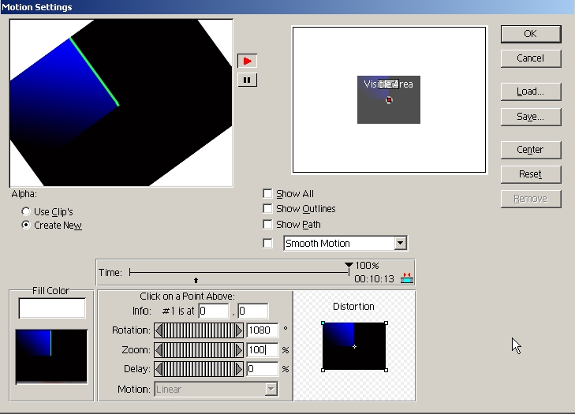Click the Time line track
The image size is (575, 414).
pyautogui.click(x=239, y=273)
